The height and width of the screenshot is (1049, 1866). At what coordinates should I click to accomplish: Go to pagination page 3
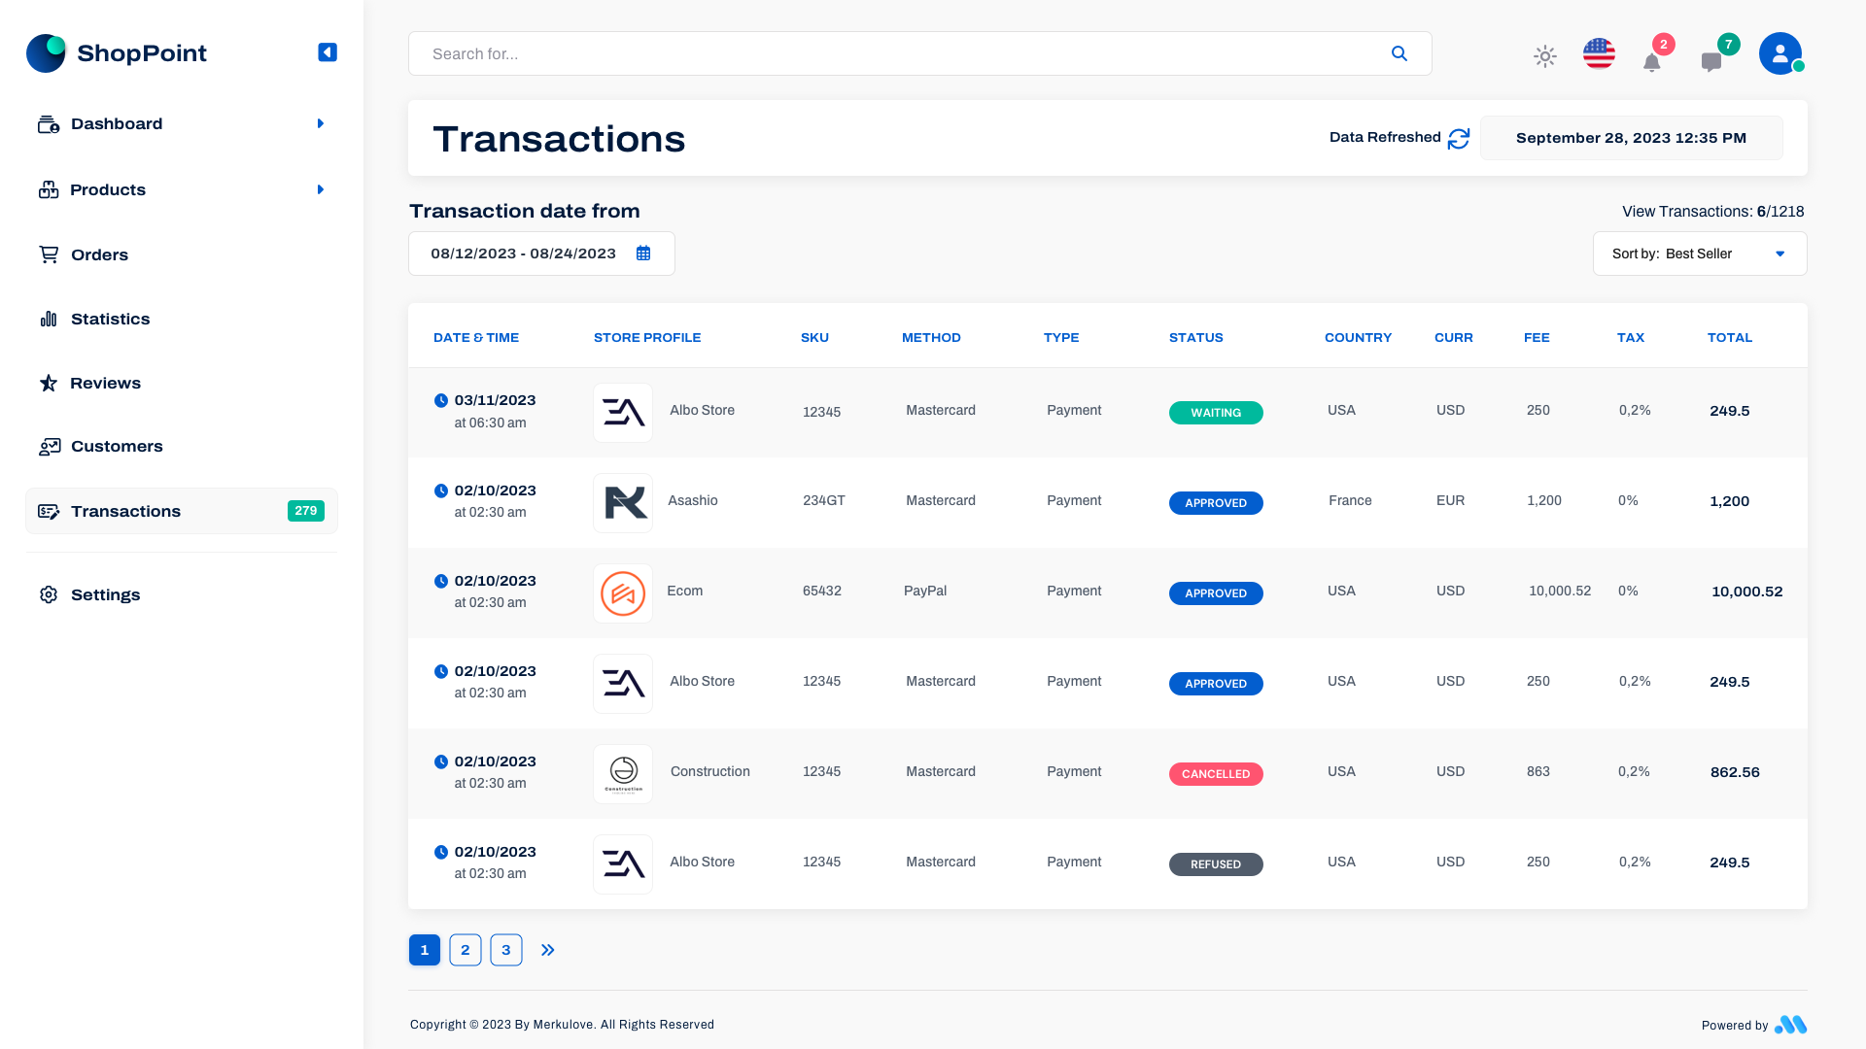(x=505, y=950)
